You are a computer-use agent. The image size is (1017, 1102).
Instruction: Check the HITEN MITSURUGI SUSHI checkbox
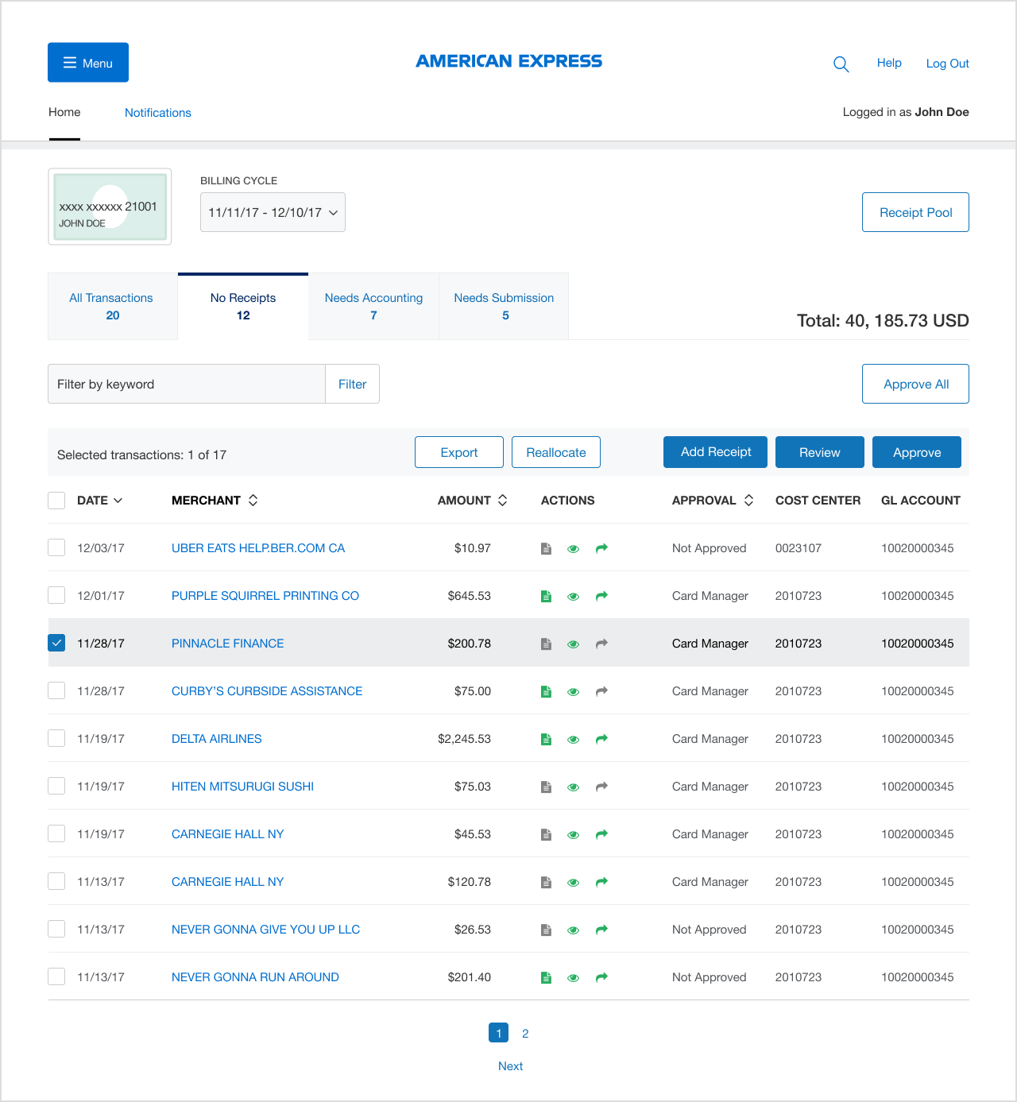[x=56, y=786]
